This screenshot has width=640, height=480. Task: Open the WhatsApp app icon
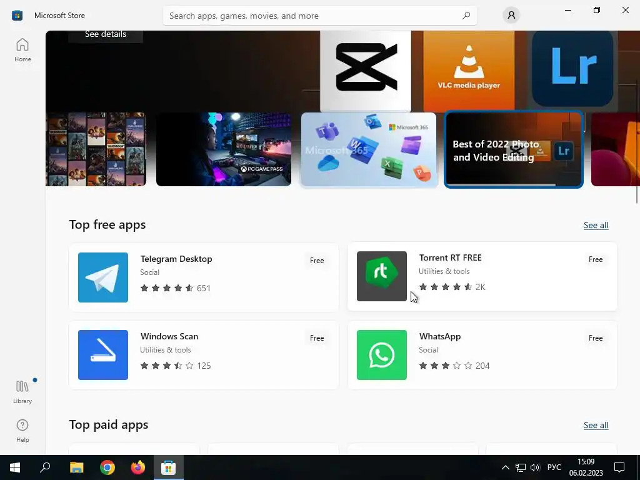(382, 355)
